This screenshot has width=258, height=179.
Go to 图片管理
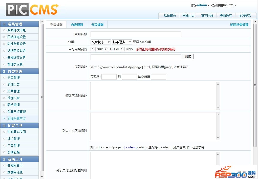13,105
